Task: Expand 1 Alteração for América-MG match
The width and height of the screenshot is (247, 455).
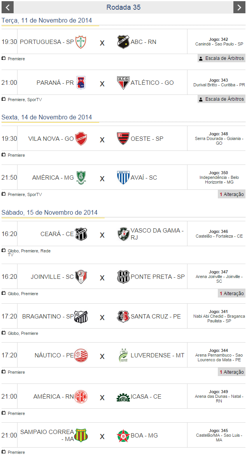Action: (232, 194)
